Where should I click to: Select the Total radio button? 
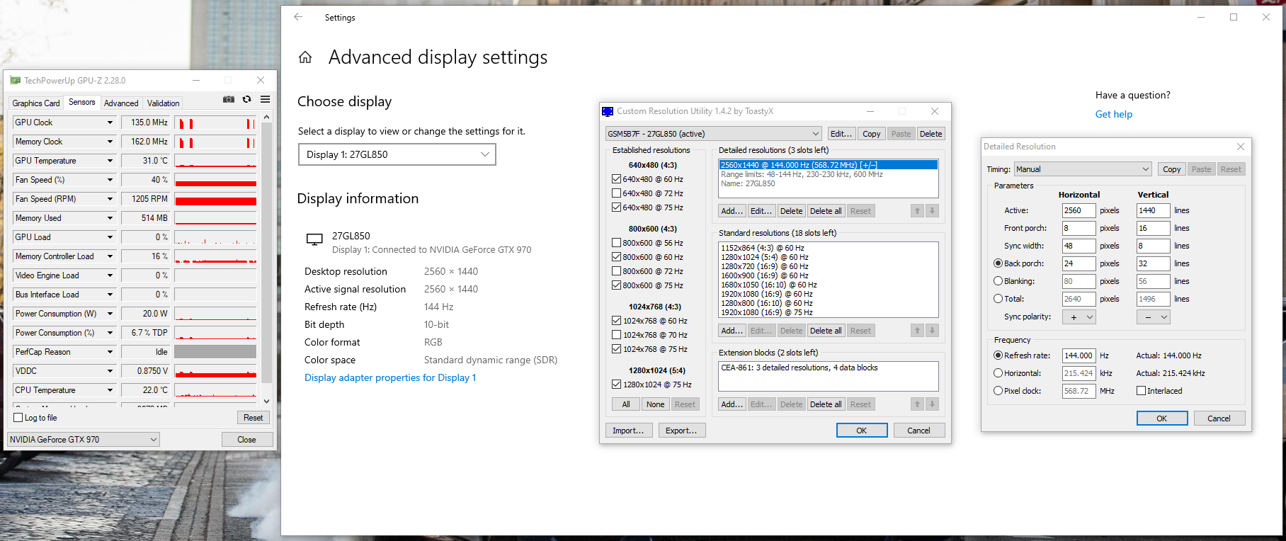[x=998, y=299]
